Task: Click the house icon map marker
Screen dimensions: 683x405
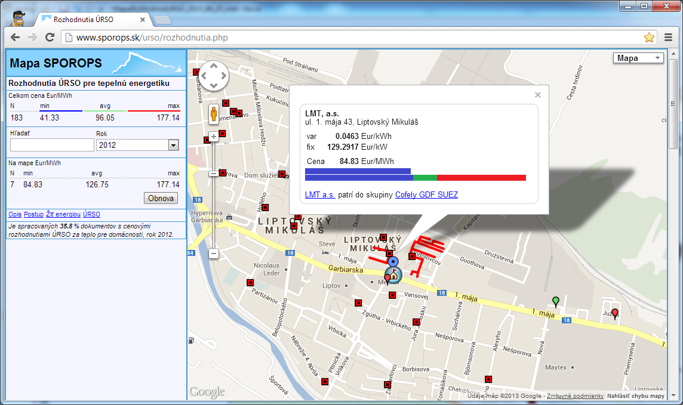Action: pyautogui.click(x=394, y=276)
